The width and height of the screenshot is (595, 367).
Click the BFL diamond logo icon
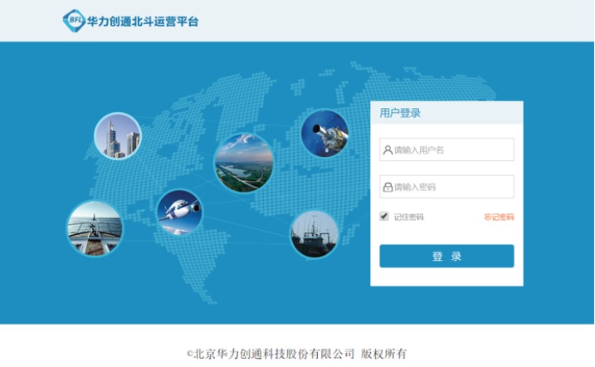point(74,21)
